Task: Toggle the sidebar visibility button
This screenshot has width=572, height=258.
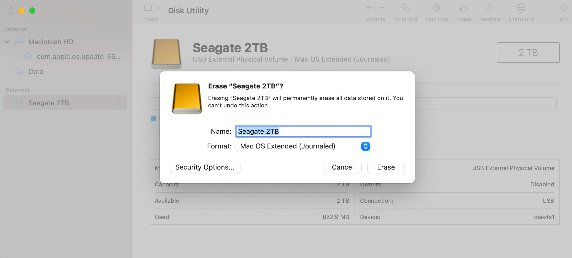Action: (x=148, y=8)
